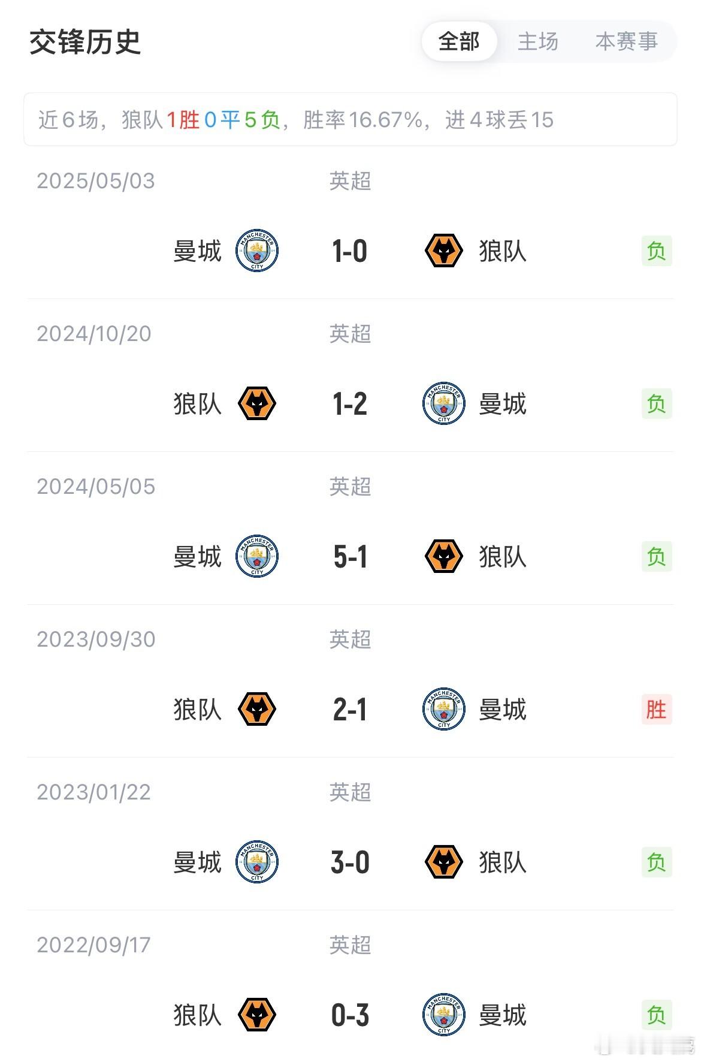Click Wolves crest in 2023/09/30 match
This screenshot has width=701, height=1062.
257,709
